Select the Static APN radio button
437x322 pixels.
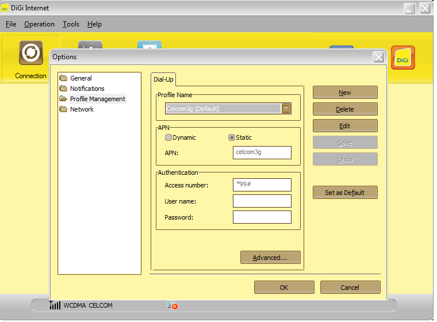pos(232,137)
